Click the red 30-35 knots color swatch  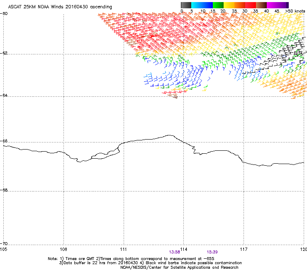tap(251, 5)
